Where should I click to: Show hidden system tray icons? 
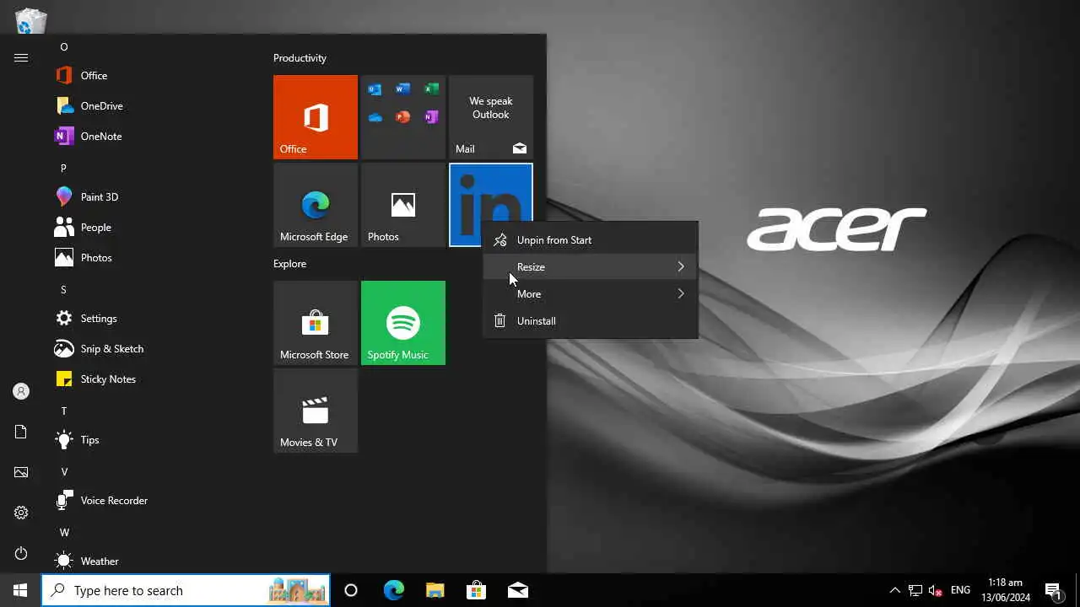tap(895, 590)
